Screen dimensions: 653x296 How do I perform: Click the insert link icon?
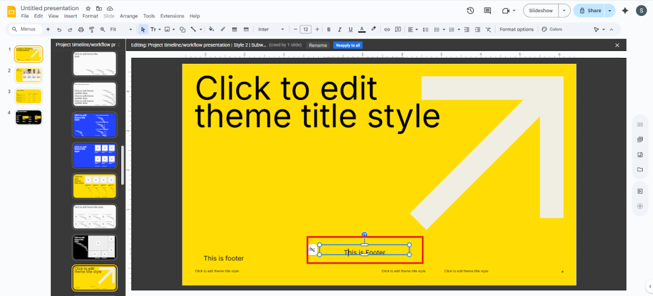386,29
